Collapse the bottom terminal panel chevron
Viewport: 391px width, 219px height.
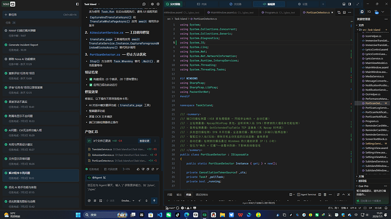pos(343,195)
